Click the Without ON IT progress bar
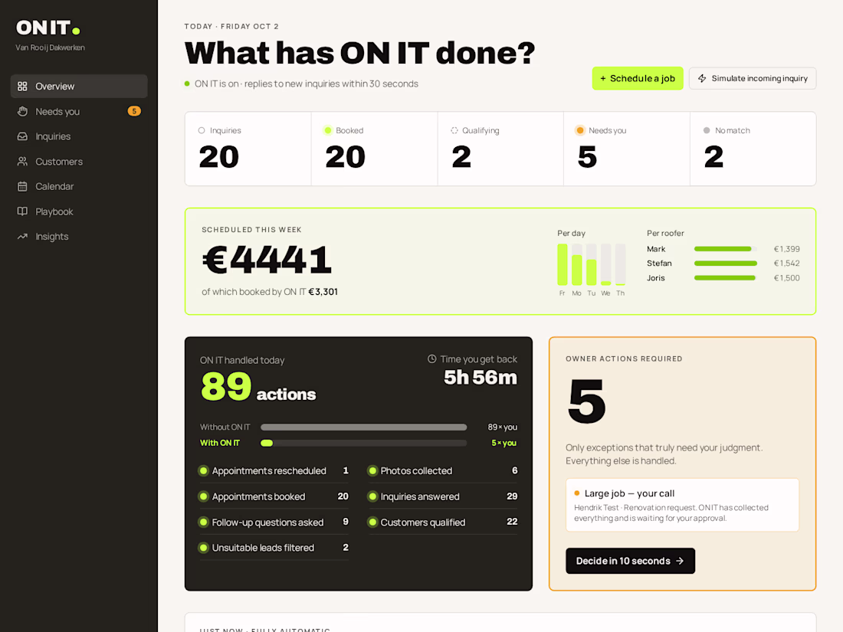This screenshot has width=843, height=632. [x=364, y=427]
